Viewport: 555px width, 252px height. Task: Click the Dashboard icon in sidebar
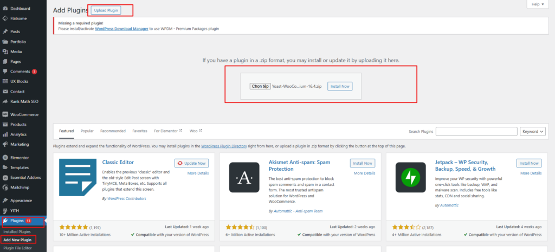[x=5, y=9]
